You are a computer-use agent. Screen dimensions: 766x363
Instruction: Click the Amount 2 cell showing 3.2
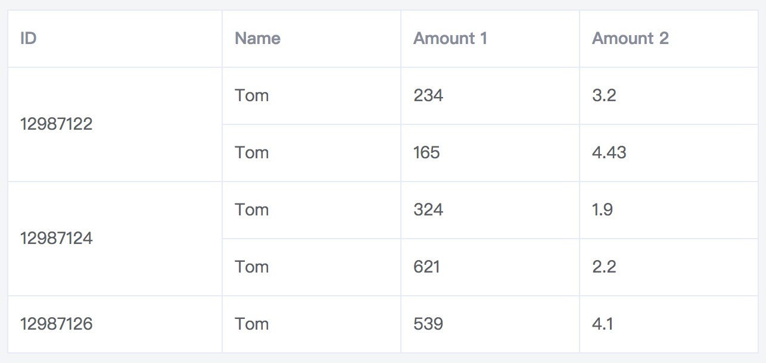click(669, 96)
